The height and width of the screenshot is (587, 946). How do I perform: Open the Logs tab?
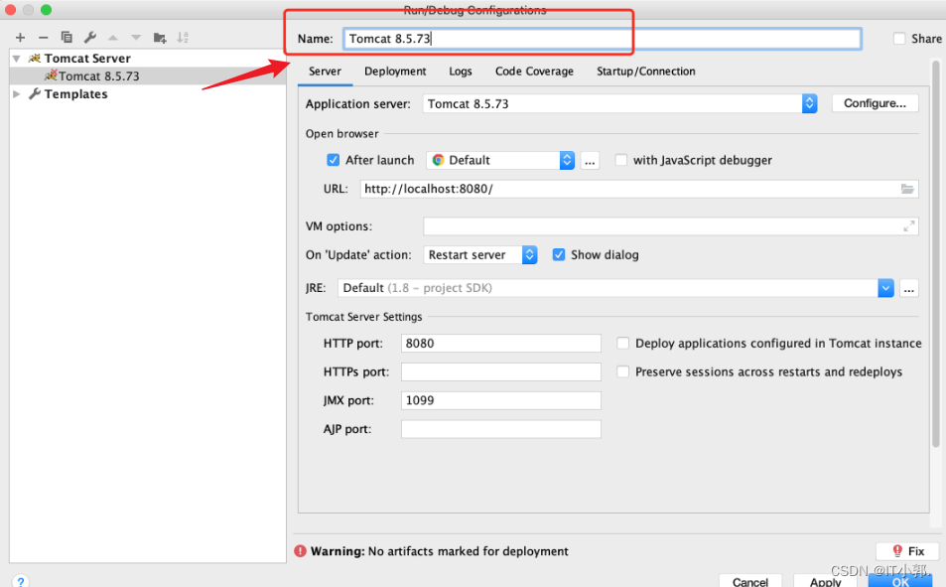coord(461,72)
